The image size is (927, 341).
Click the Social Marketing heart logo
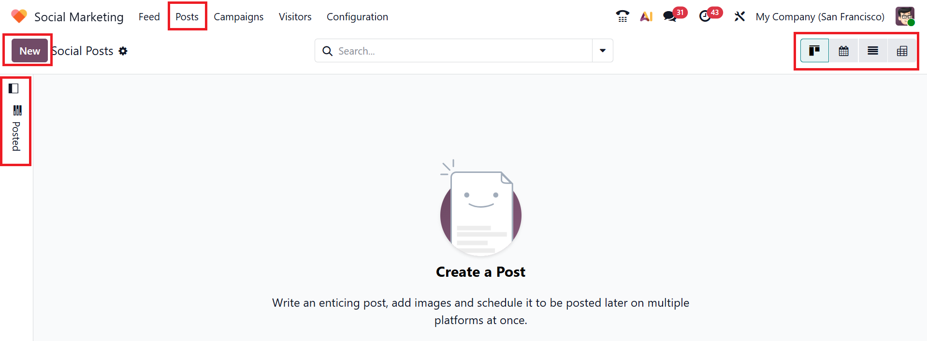click(19, 16)
